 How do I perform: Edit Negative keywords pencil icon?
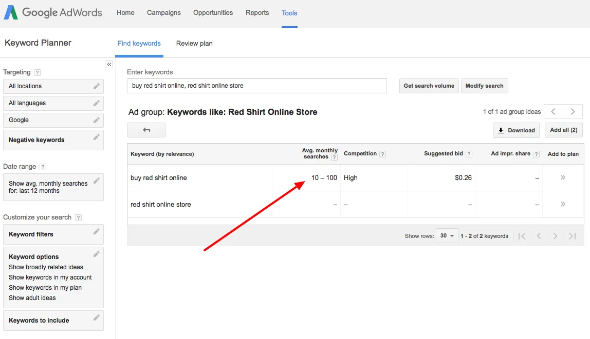(97, 137)
